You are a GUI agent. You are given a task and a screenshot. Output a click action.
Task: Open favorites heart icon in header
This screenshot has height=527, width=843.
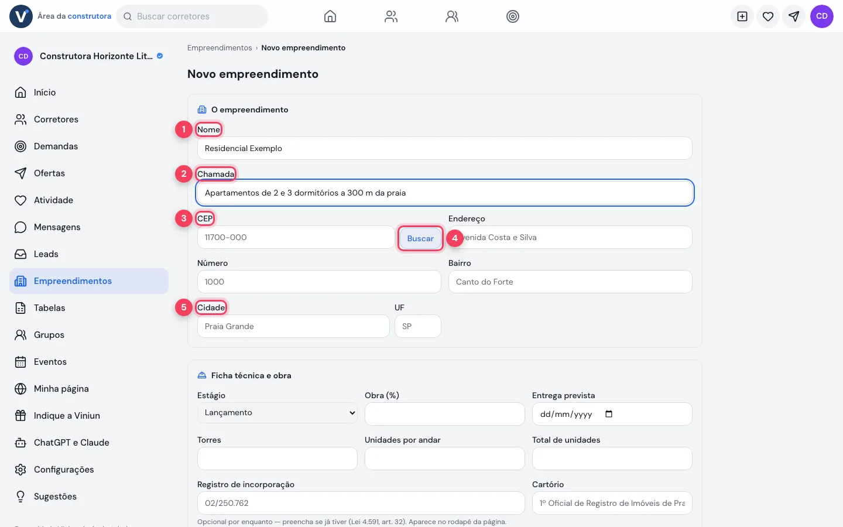pos(768,16)
